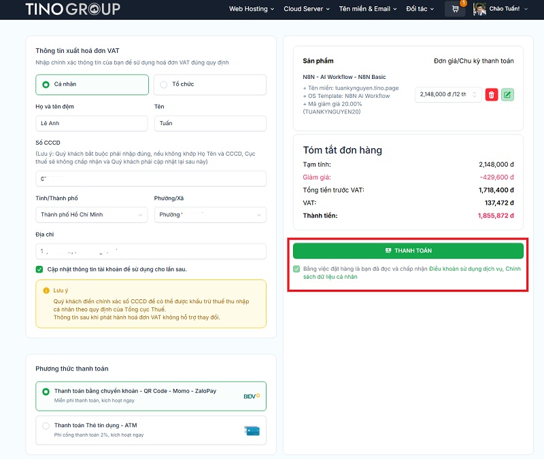Click the Số CCCD input field
Screen dimensions: 544x459
(x=150, y=178)
